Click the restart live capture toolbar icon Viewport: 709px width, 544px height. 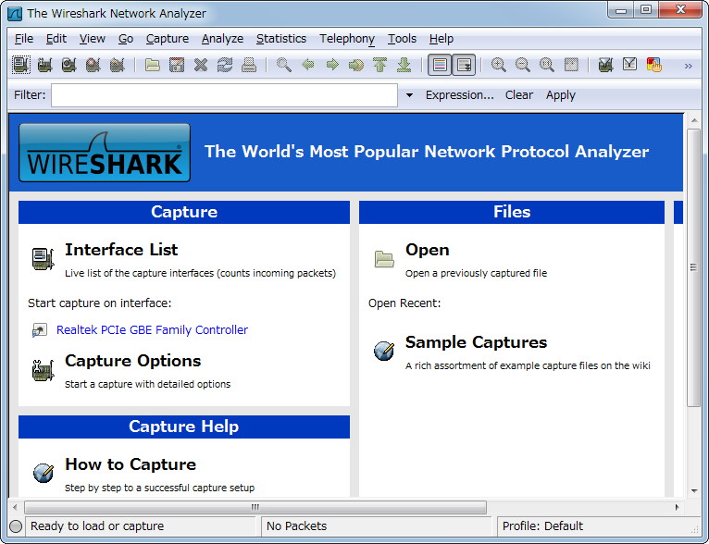(118, 65)
